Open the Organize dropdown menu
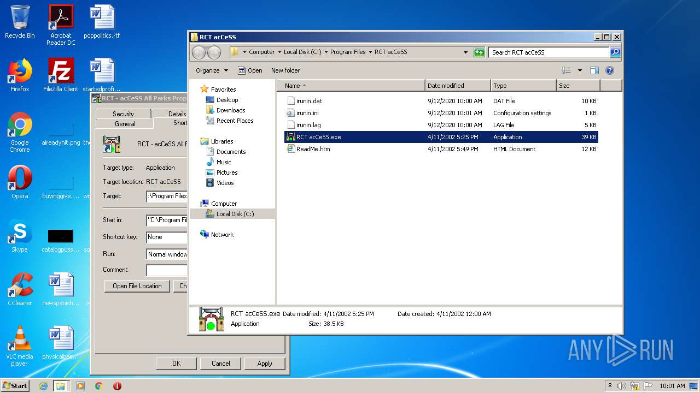Viewport: 700px width, 393px height. point(212,70)
